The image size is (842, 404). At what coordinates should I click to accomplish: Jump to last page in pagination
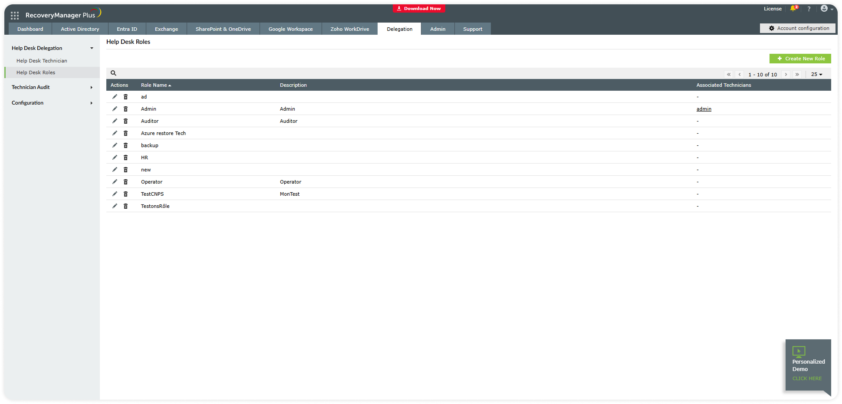[x=797, y=75]
